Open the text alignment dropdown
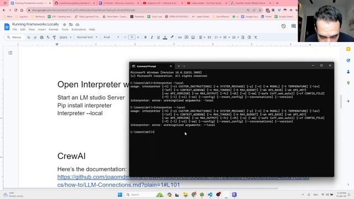 pos(202,38)
